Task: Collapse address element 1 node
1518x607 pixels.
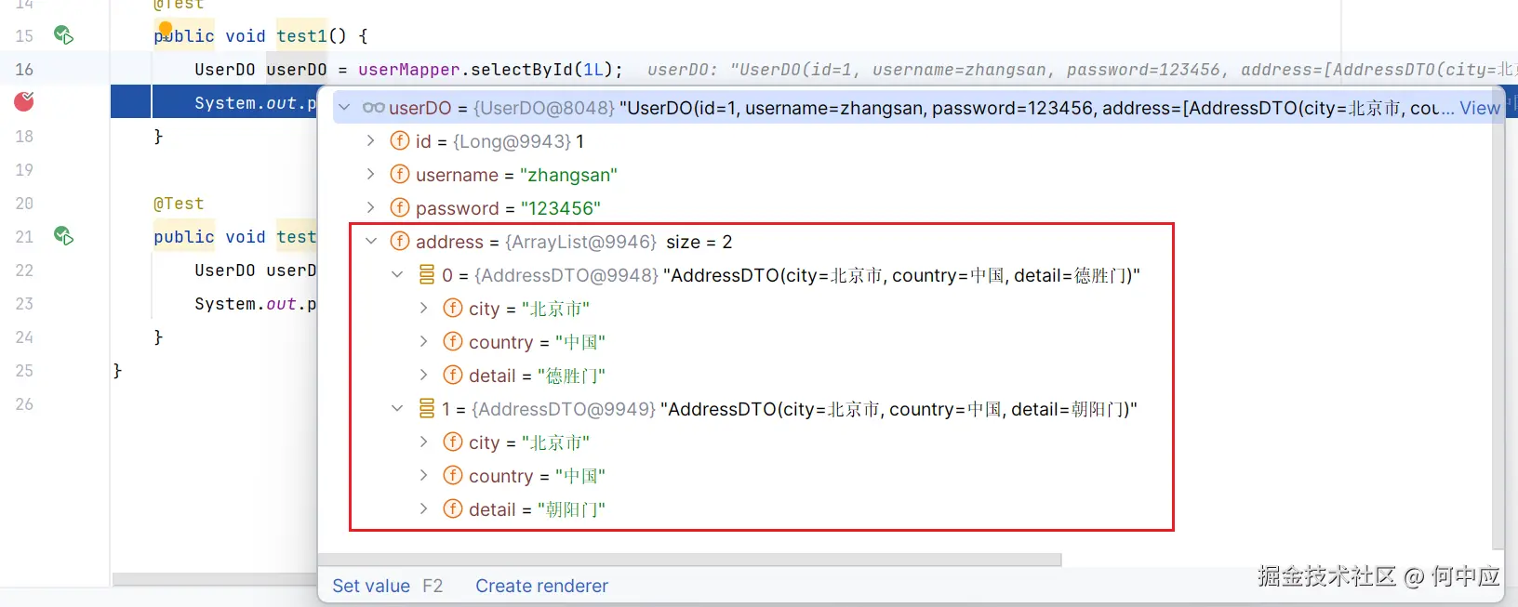Action: 397,409
